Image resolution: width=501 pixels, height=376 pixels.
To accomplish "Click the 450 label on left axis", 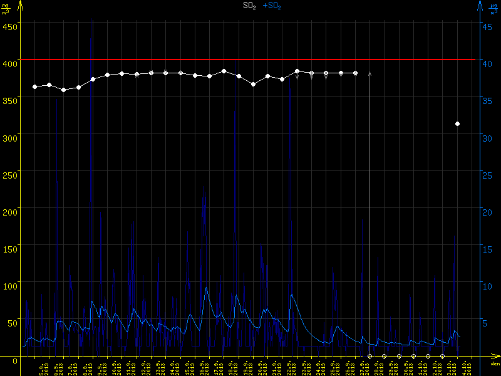I will (x=9, y=26).
